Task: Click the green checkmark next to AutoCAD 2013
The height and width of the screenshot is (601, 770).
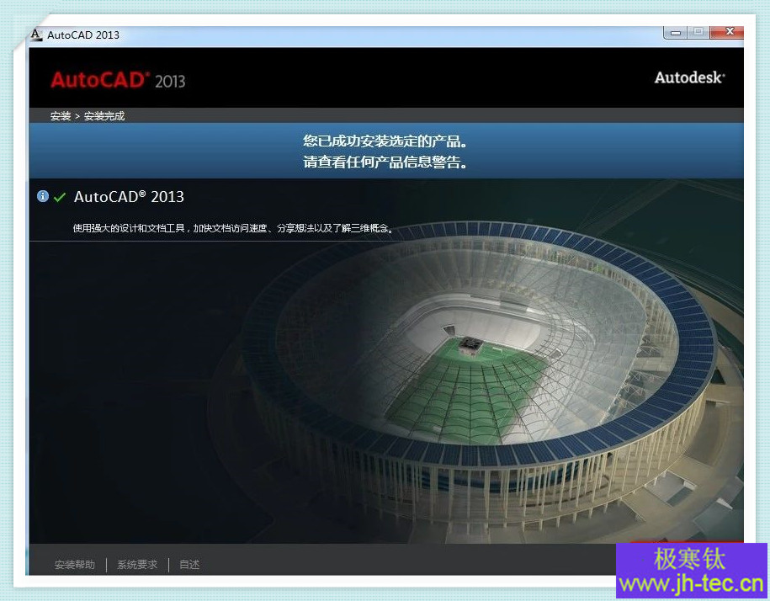Action: click(x=60, y=197)
